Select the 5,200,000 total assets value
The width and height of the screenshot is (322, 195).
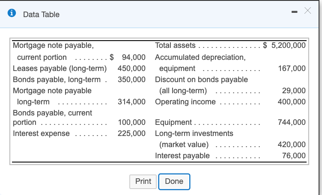point(288,45)
